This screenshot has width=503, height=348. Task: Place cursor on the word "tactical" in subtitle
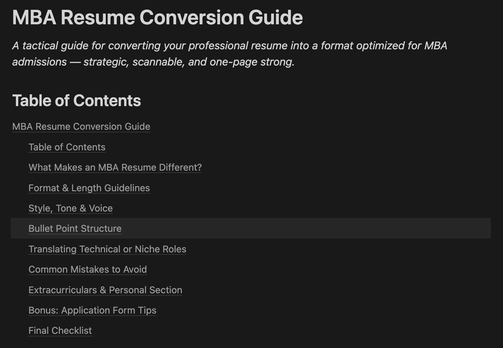[x=40, y=46]
